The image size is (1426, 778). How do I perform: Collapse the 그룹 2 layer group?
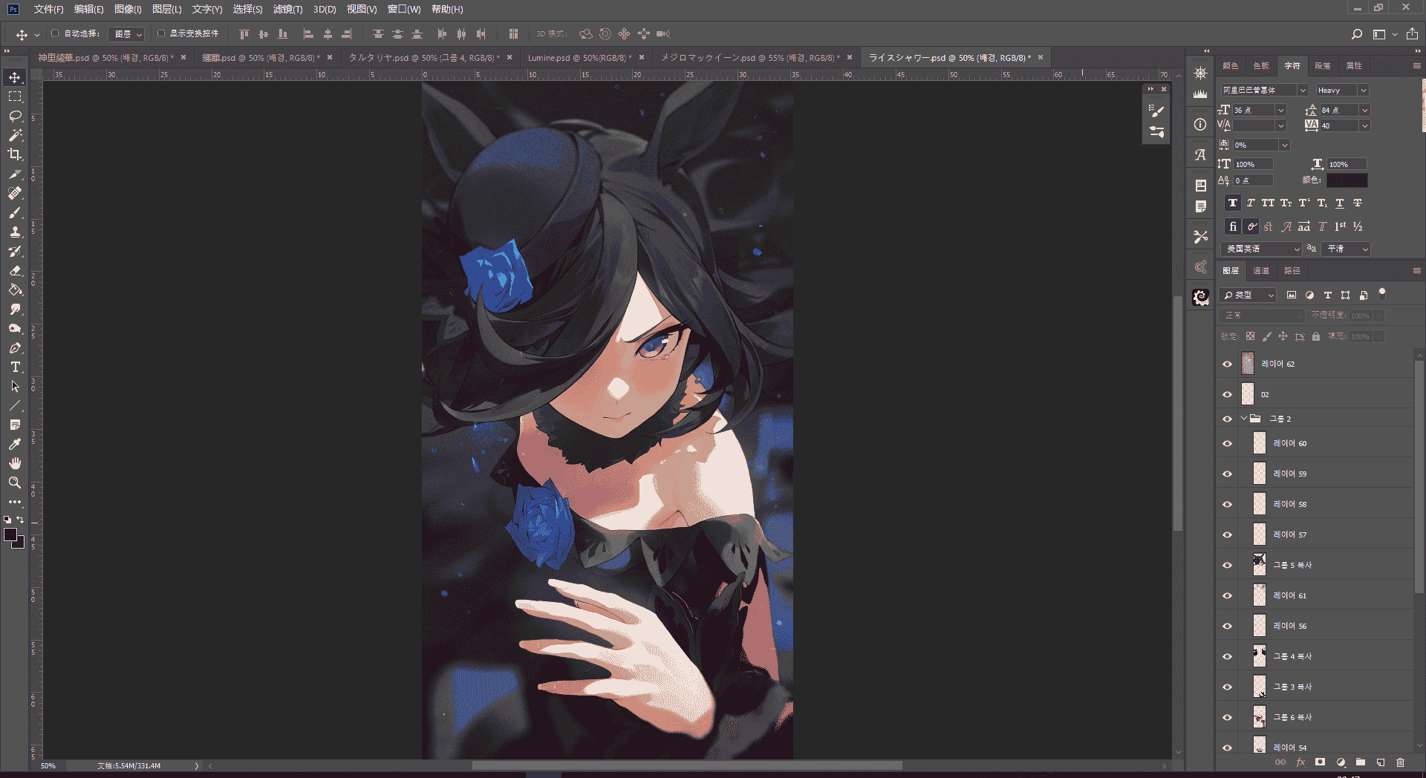pos(1244,419)
